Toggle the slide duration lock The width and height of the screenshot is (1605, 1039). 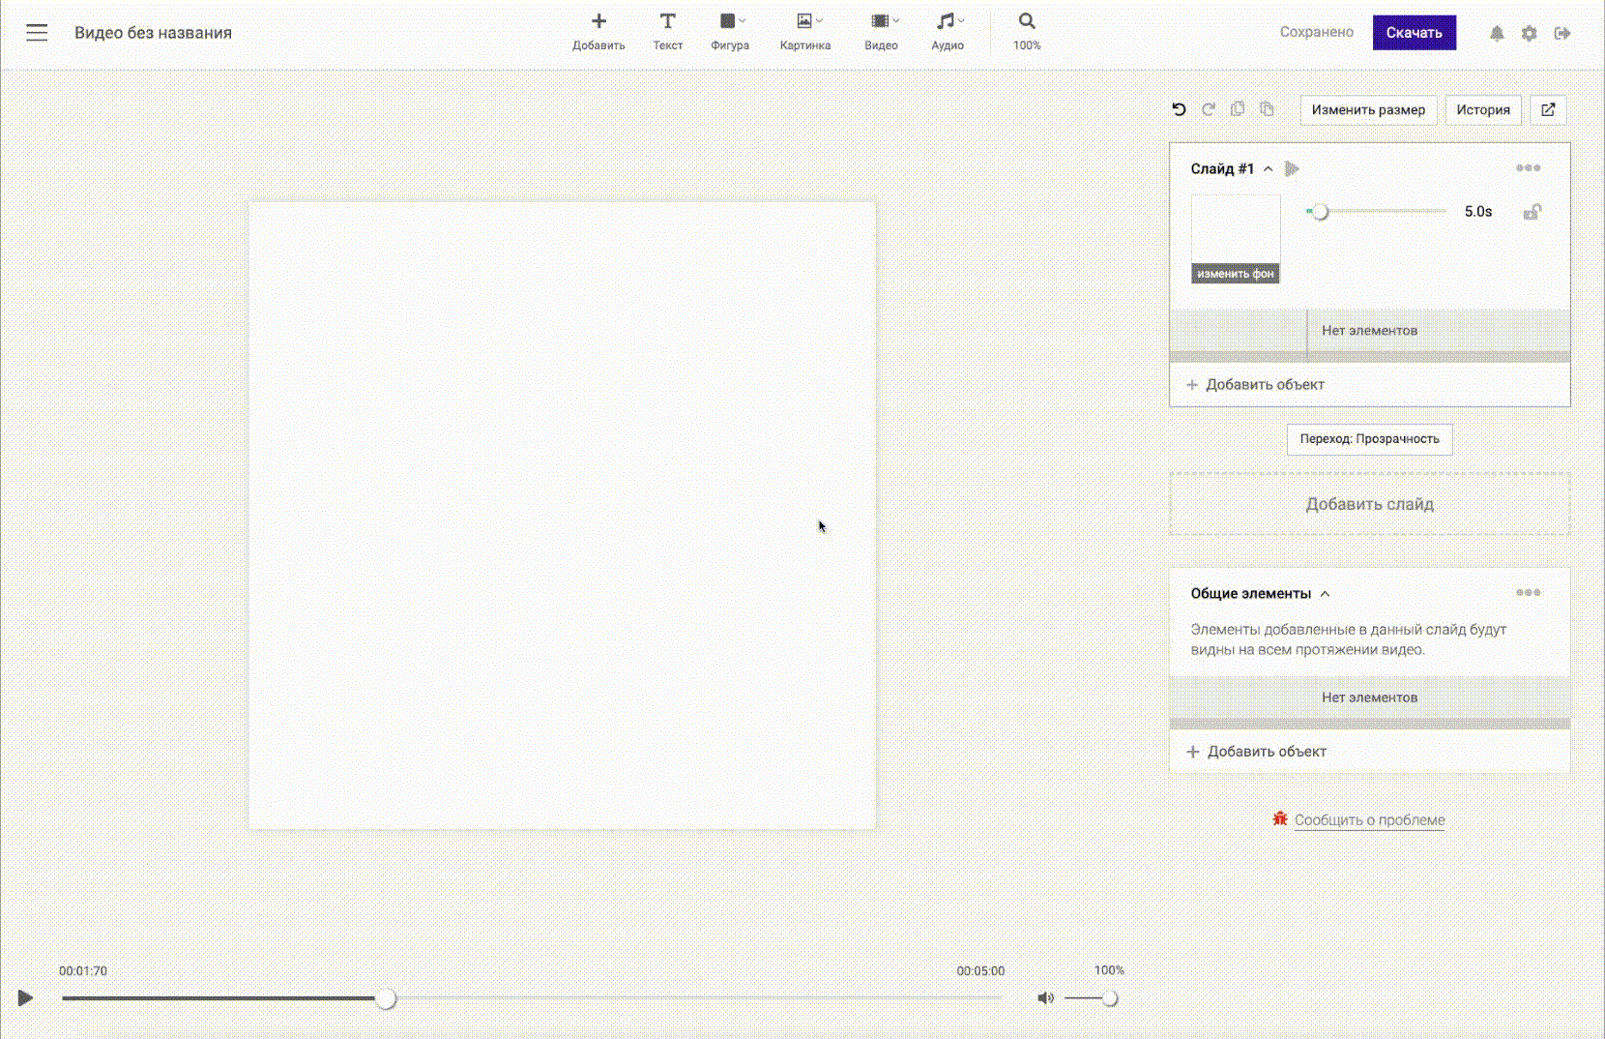1532,212
